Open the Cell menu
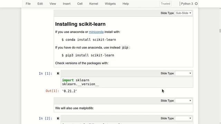The image size is (221, 124). [x=80, y=4]
